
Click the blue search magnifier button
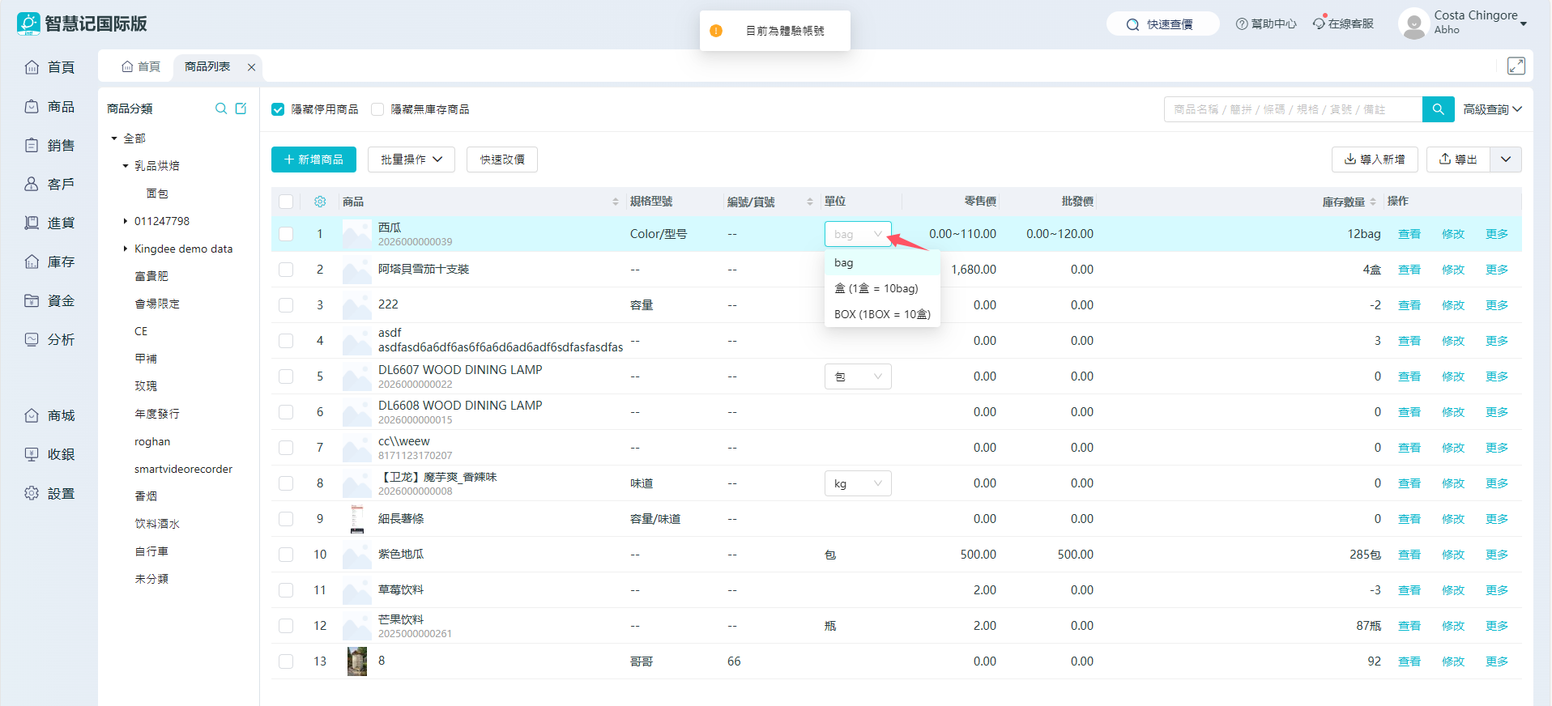click(1438, 109)
